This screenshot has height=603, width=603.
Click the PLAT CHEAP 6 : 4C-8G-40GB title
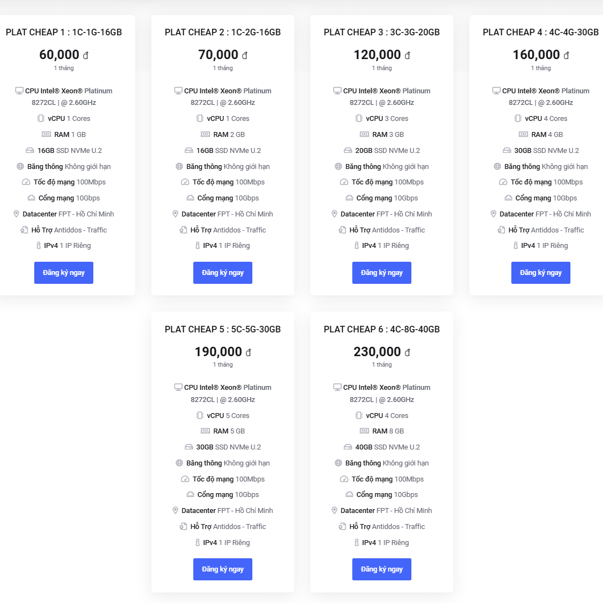(x=382, y=329)
